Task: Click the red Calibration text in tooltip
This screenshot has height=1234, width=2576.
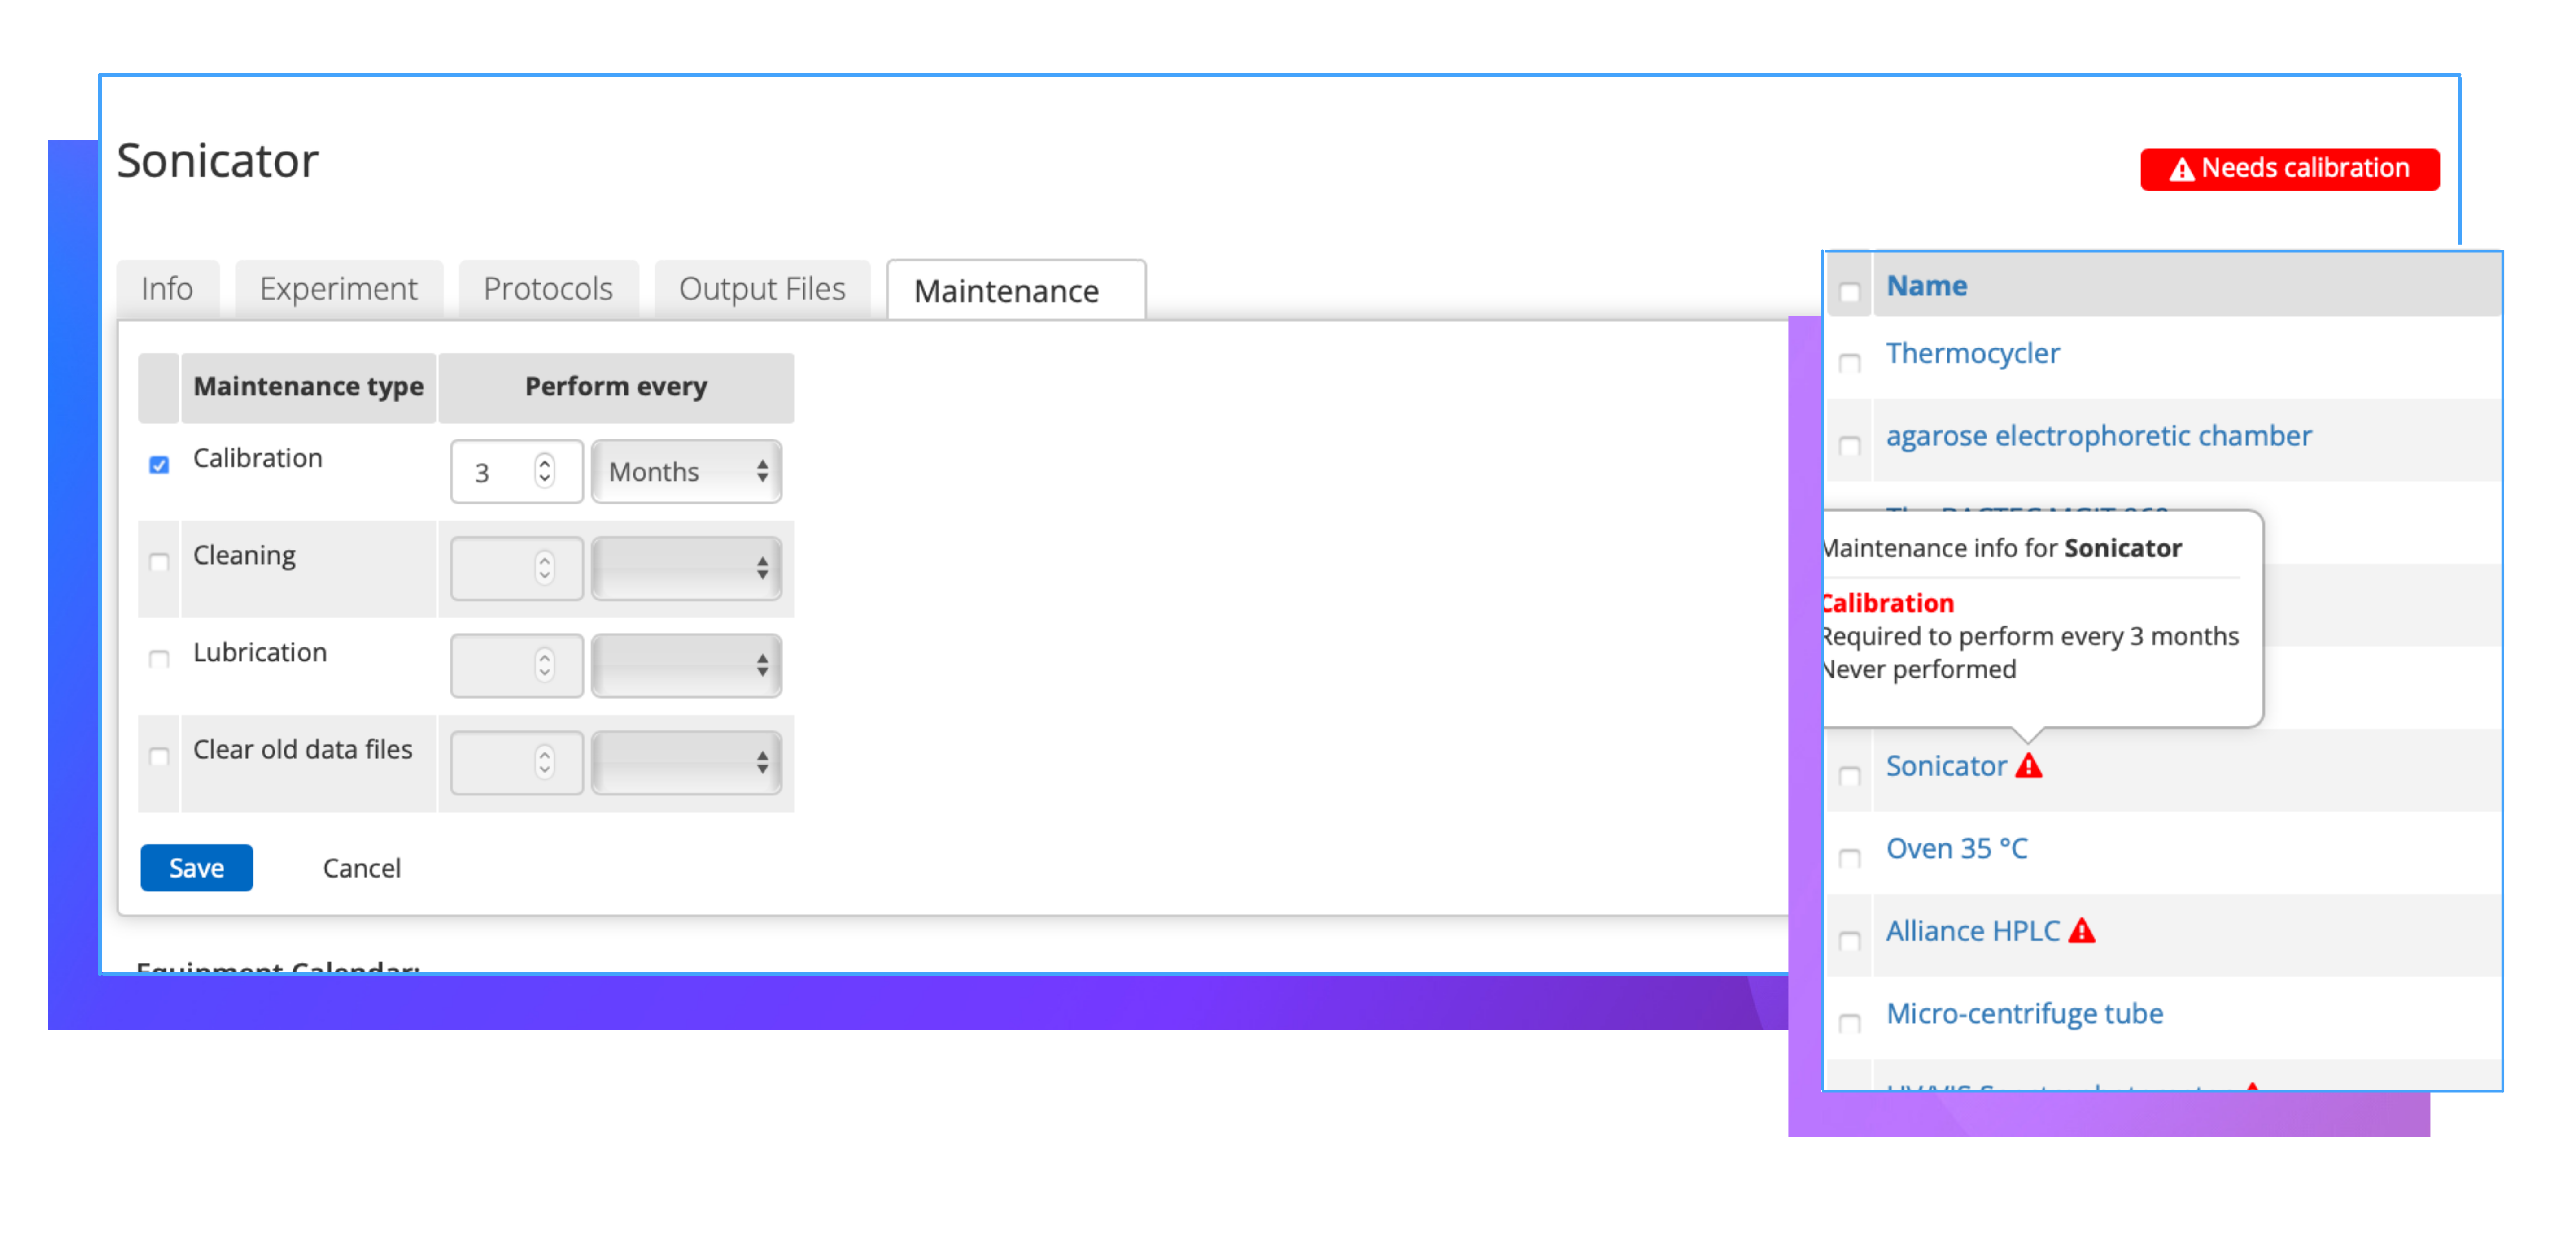Action: click(x=1888, y=604)
